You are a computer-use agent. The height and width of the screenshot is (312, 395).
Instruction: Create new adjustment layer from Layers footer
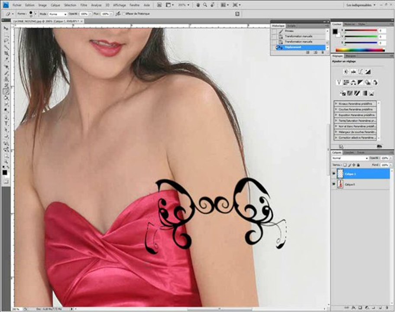click(367, 308)
